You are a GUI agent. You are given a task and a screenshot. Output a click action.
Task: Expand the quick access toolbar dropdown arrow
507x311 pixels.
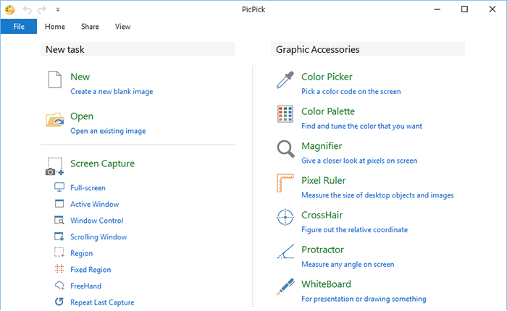click(58, 9)
